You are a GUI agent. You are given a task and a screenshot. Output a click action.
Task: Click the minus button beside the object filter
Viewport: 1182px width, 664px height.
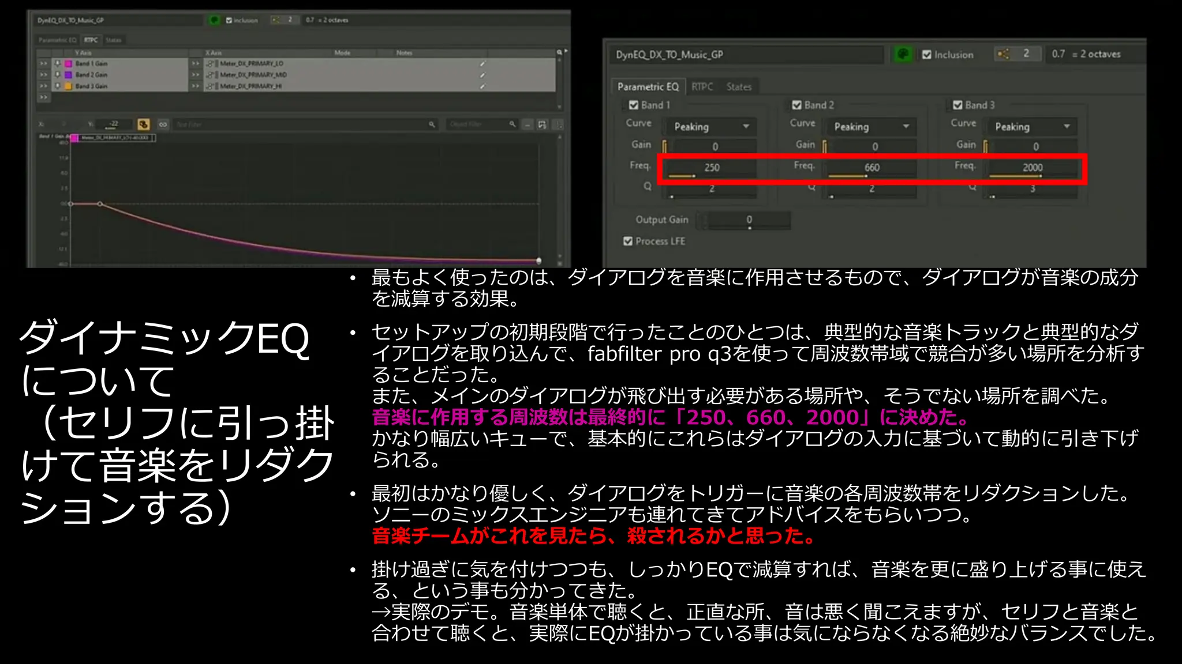pyautogui.click(x=527, y=124)
